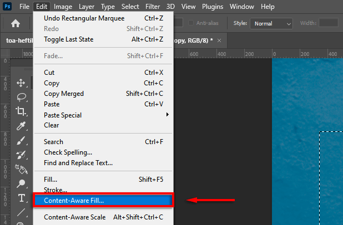Choose Stroke... menu item
Viewport: 343px width, 225px height.
(103, 189)
